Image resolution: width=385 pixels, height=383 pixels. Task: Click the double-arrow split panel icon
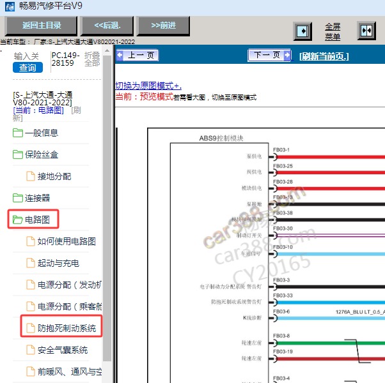tap(366, 31)
